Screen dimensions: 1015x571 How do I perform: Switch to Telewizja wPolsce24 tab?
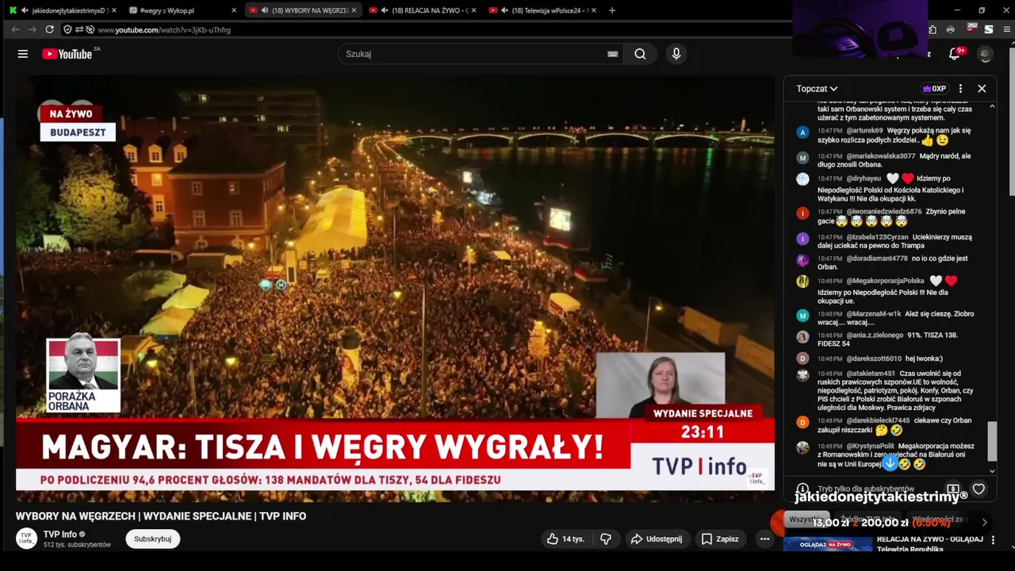tap(543, 10)
